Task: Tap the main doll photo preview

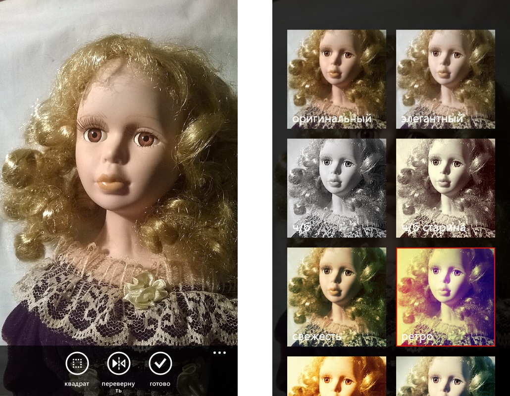Action: (x=119, y=172)
